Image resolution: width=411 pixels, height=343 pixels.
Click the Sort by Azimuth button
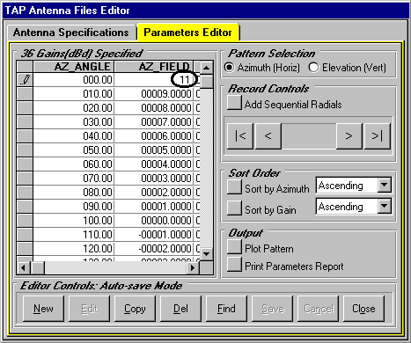click(x=234, y=187)
